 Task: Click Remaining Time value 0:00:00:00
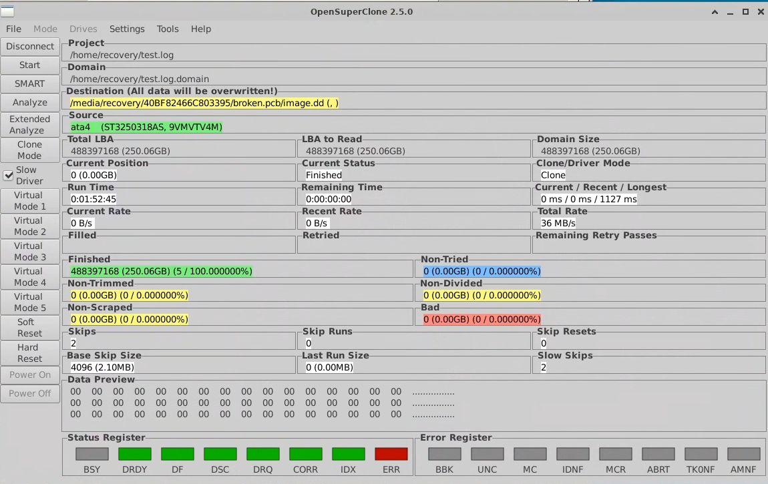328,199
